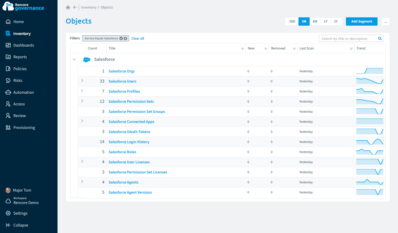Screen dimensions: 398x233
Task: Expand the Salesforce Users row
Action: point(82,81)
